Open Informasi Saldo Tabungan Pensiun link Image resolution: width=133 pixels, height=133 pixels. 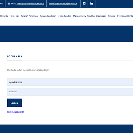pos(63,4)
